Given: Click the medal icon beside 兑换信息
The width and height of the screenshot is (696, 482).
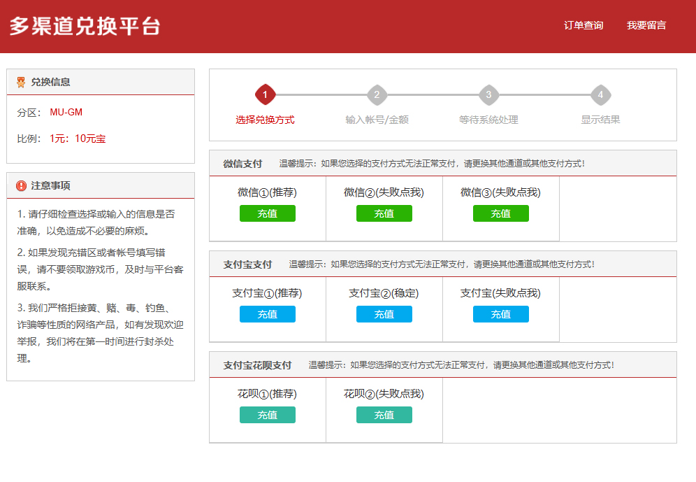Looking at the screenshot, I should [x=21, y=82].
